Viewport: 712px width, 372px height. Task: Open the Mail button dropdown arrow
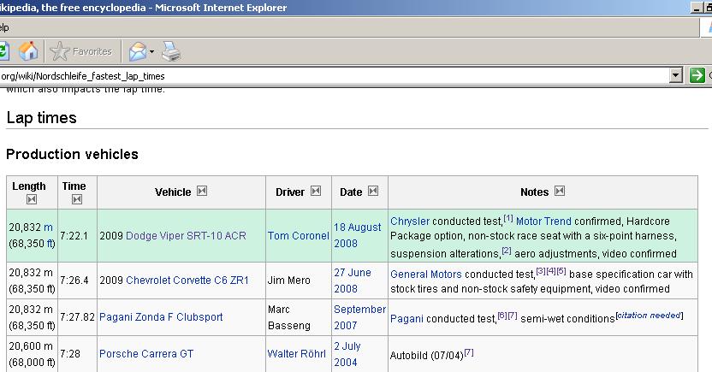coord(152,52)
